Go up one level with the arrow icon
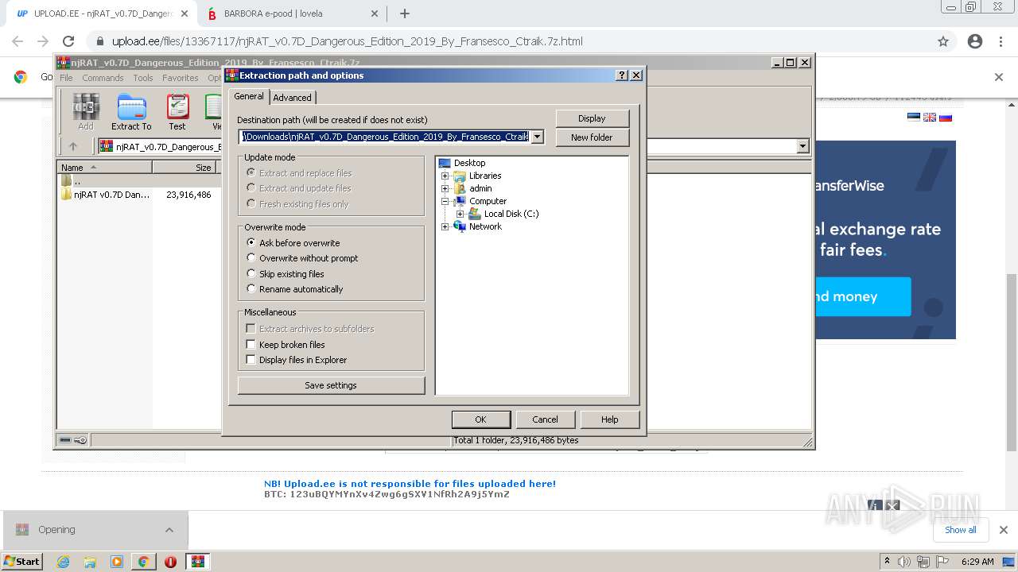Image resolution: width=1018 pixels, height=572 pixels. [x=73, y=146]
